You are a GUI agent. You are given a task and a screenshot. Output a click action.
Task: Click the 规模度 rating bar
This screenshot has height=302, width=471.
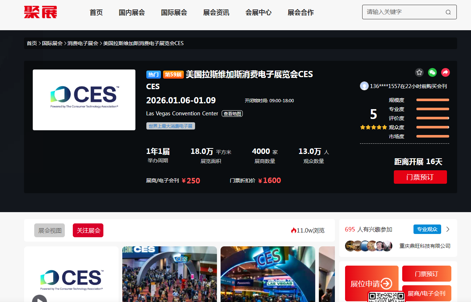(432, 100)
